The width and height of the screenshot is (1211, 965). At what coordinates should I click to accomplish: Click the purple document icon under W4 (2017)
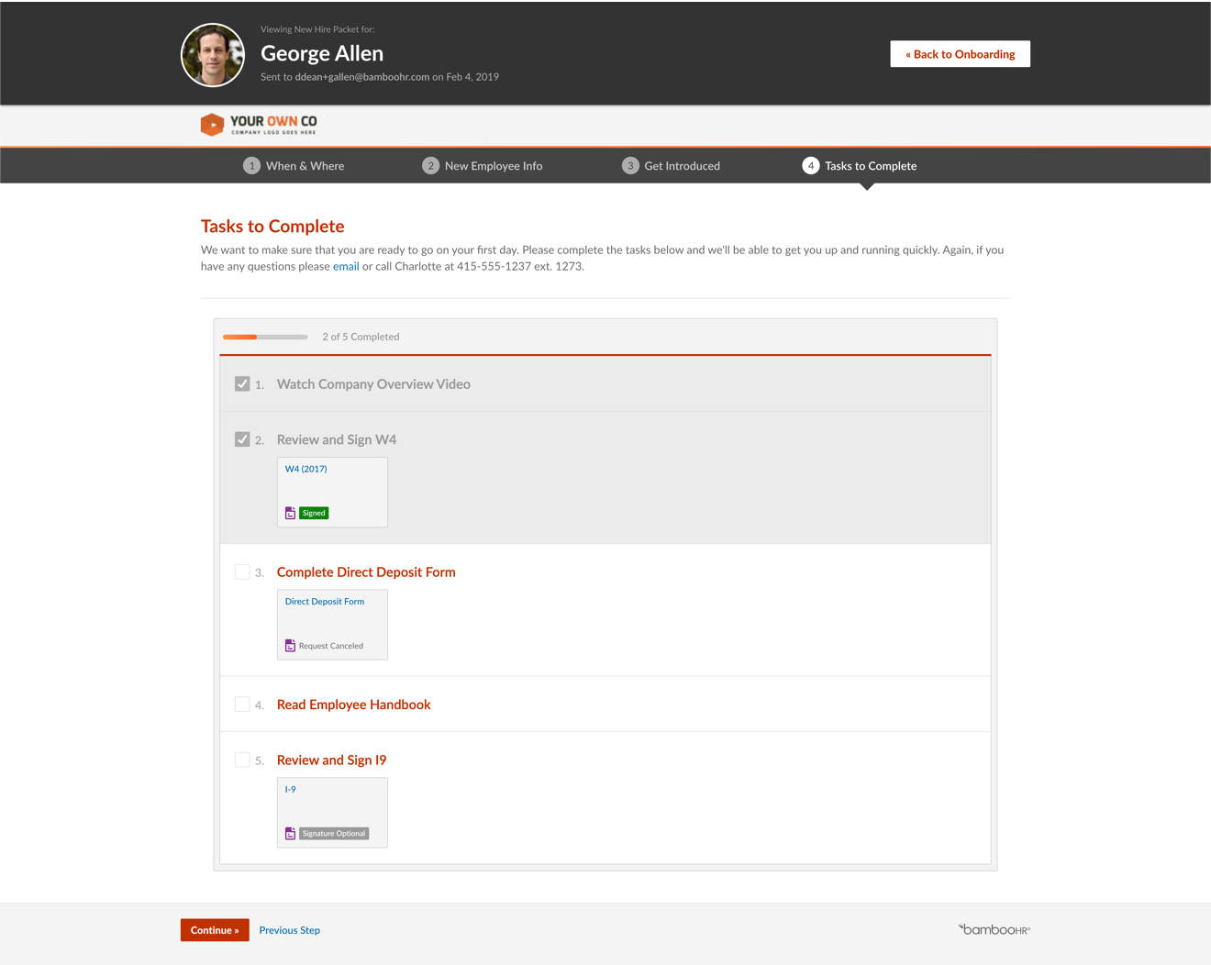pos(290,513)
